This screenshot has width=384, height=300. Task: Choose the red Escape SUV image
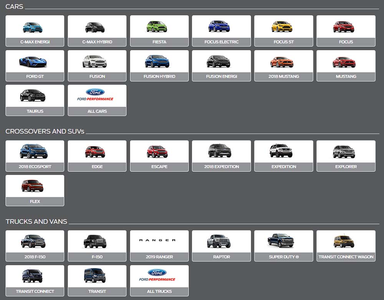pyautogui.click(x=157, y=152)
